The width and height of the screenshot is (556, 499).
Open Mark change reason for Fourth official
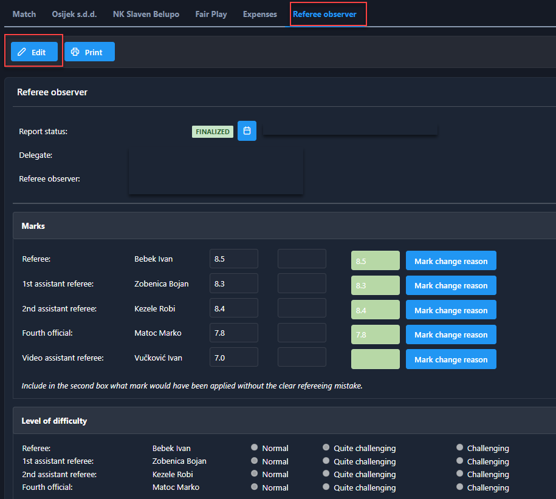pos(451,334)
